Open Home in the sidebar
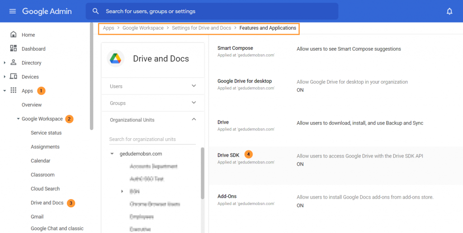Image resolution: width=463 pixels, height=233 pixels. pos(28,35)
